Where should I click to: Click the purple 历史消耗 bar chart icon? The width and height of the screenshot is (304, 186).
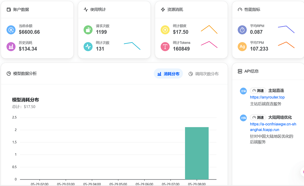[x=11, y=46]
